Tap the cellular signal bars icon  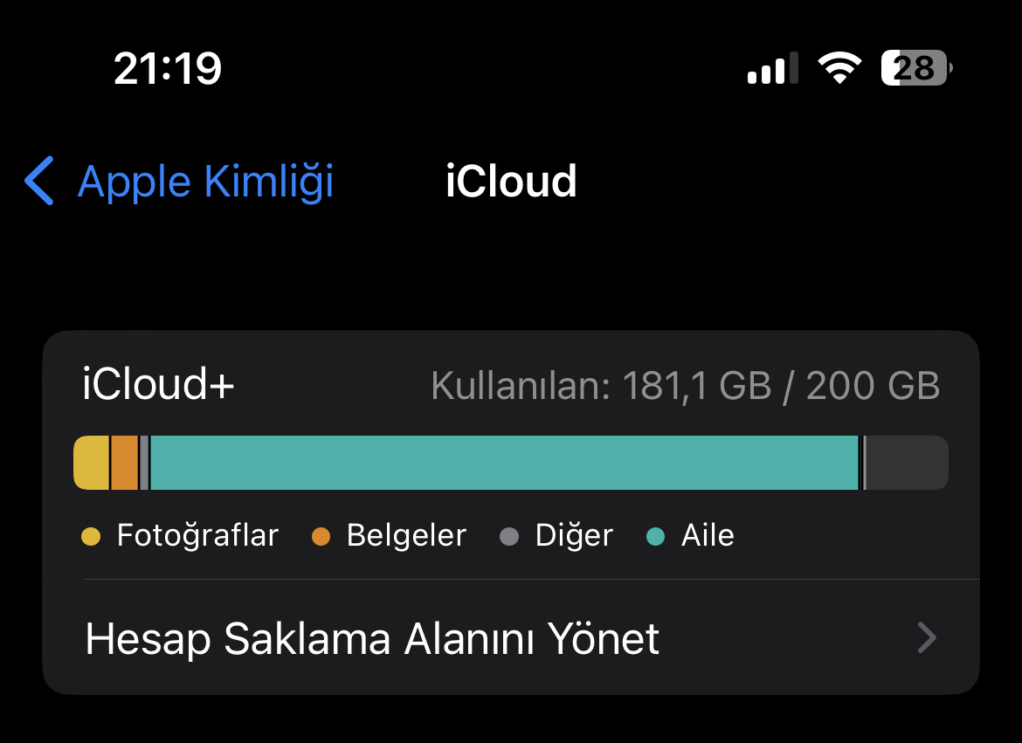pyautogui.click(x=772, y=68)
